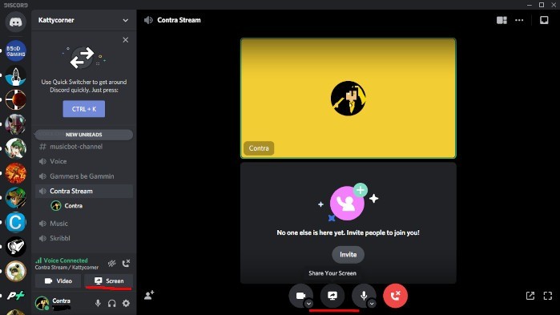Mute microphone in user panel
This screenshot has height=315, width=560.
[98, 303]
